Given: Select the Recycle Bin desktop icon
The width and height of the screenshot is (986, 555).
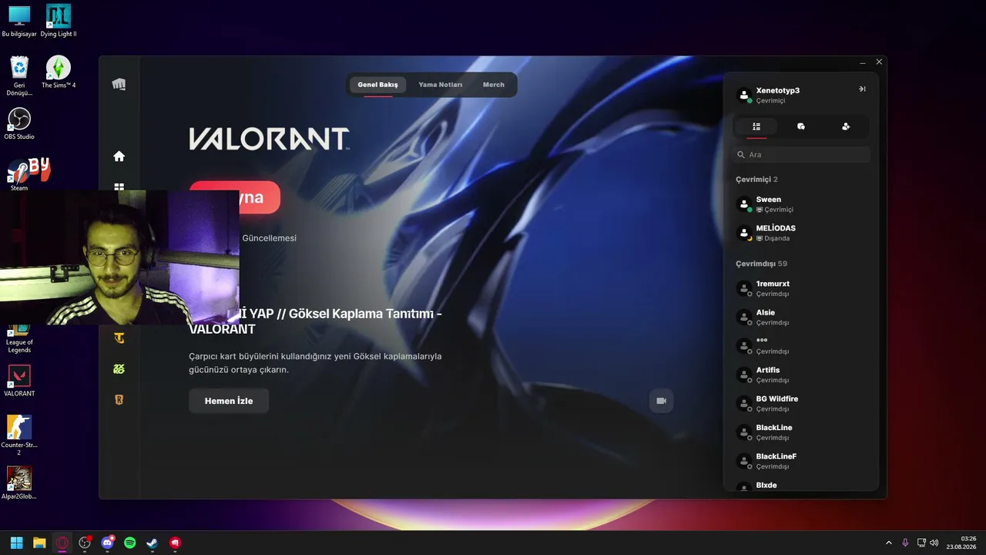Looking at the screenshot, I should click(19, 76).
